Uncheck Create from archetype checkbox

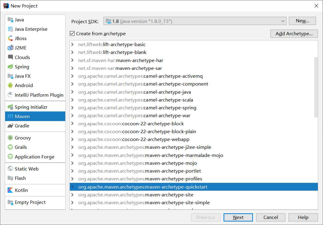pyautogui.click(x=72, y=33)
